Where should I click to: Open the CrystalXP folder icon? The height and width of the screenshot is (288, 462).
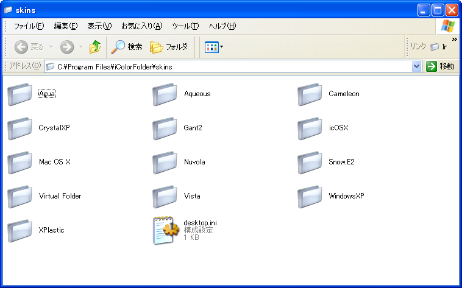20,128
